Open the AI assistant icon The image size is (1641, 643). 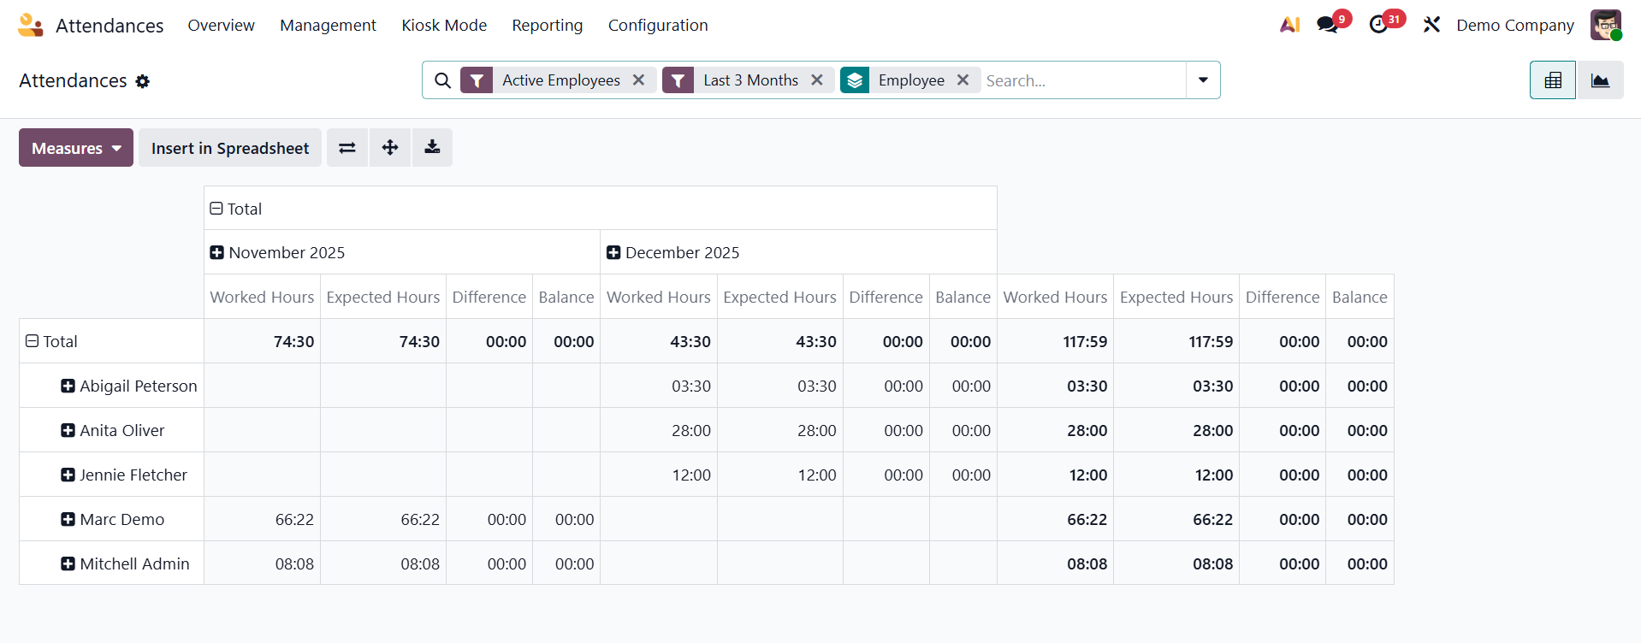[x=1289, y=25]
